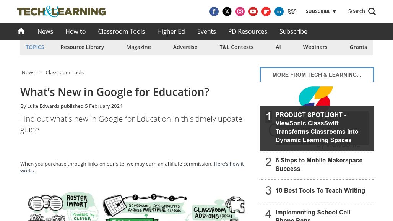Open the Flipboard social icon
This screenshot has height=221, width=393.
266,11
